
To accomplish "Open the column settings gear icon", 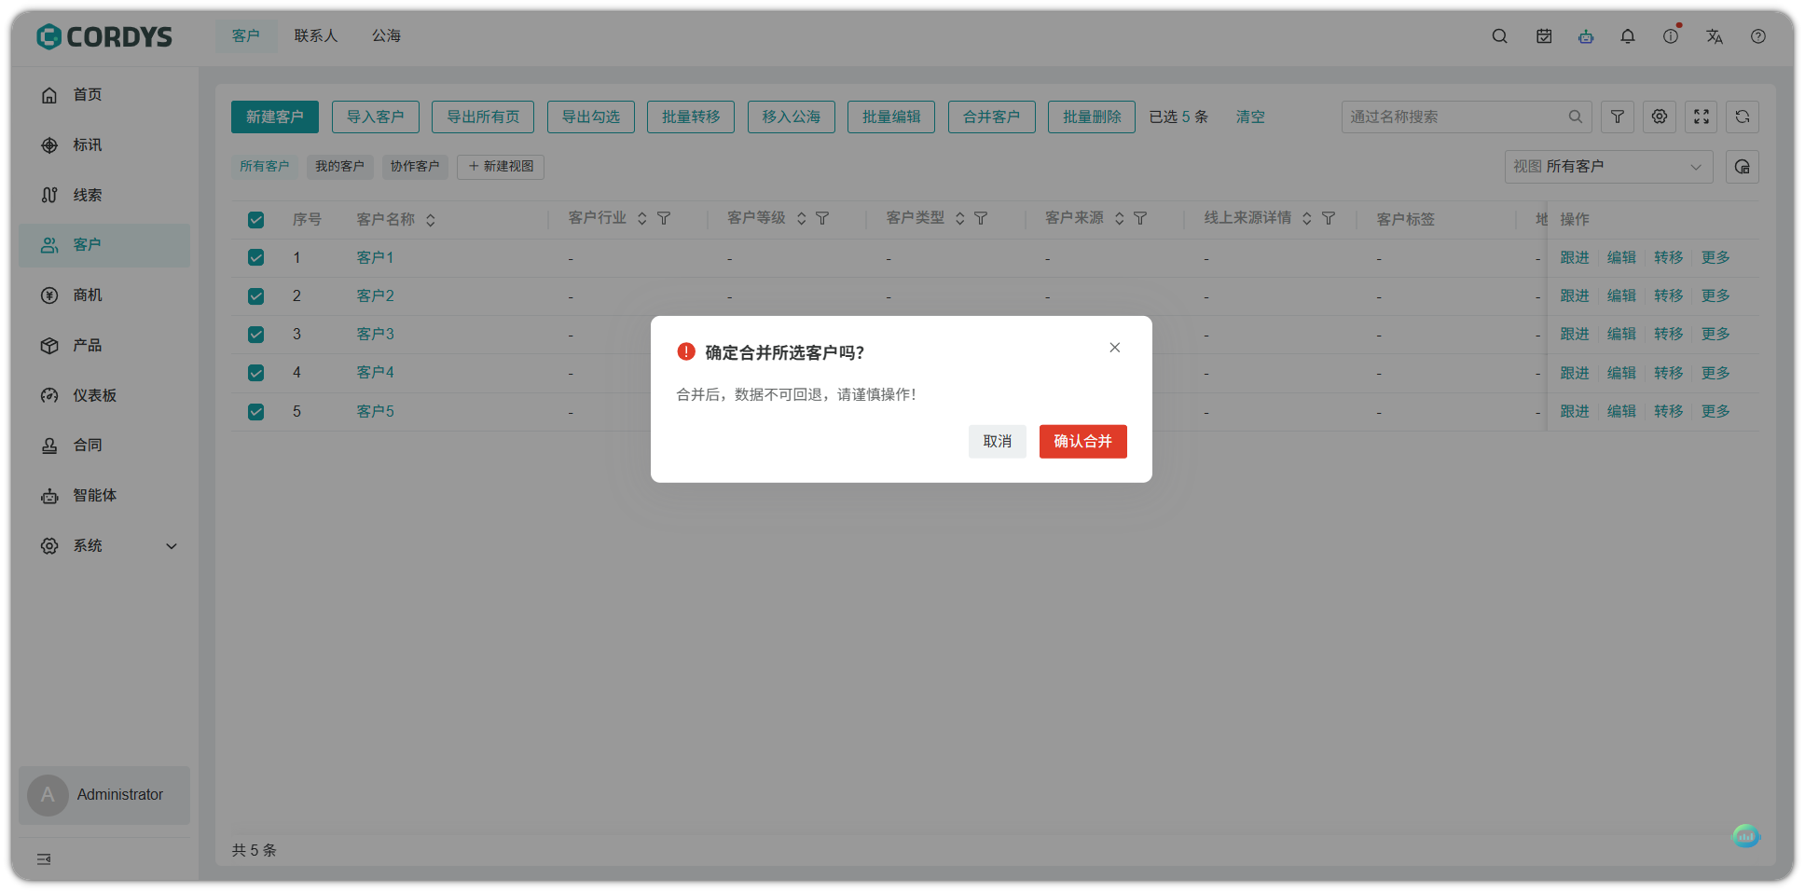I will [1659, 117].
